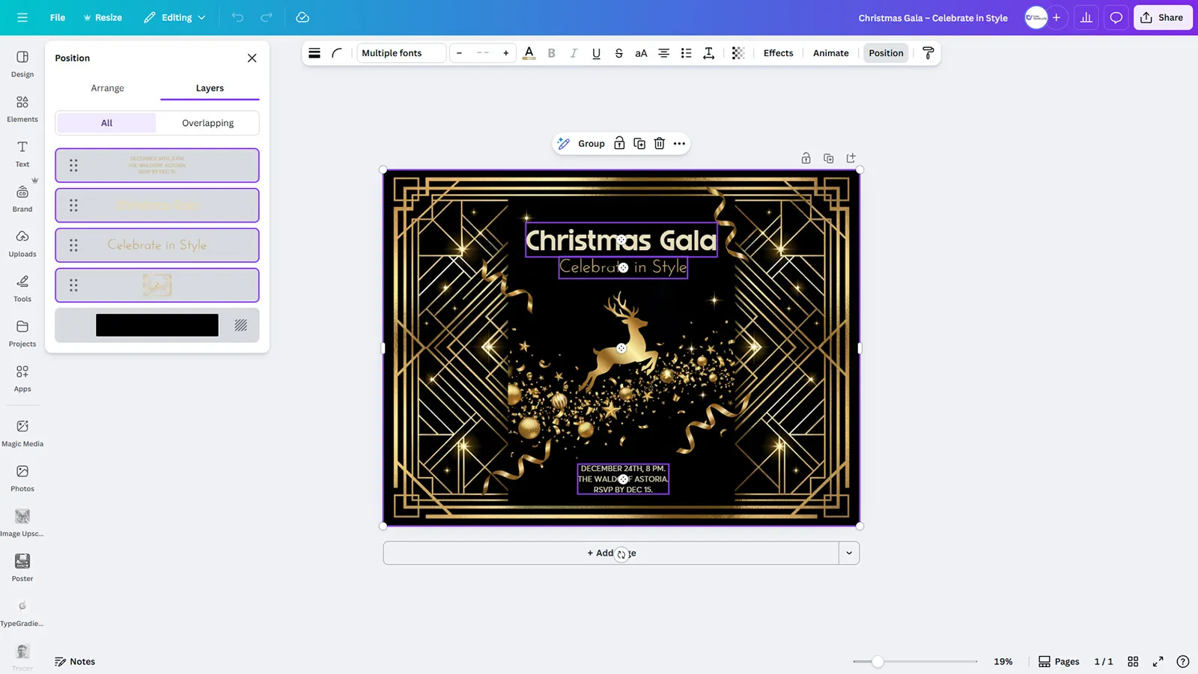Open grid view of pages

(x=1133, y=661)
